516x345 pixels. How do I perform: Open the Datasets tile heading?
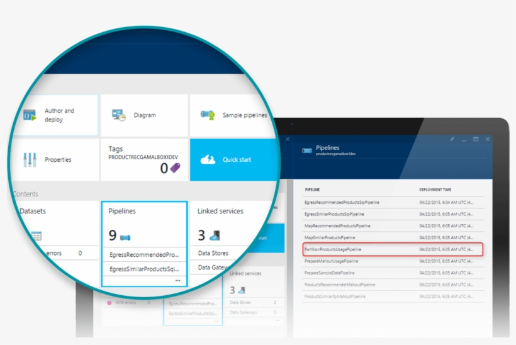coord(33,211)
